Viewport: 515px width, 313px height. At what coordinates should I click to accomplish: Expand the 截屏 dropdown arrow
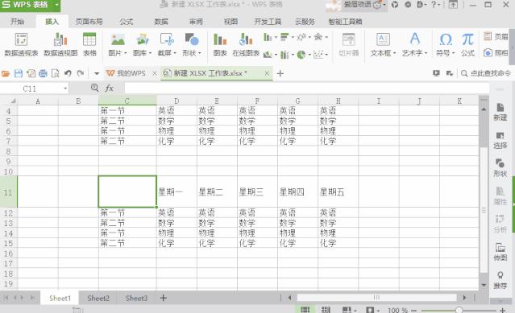pyautogui.click(x=175, y=53)
